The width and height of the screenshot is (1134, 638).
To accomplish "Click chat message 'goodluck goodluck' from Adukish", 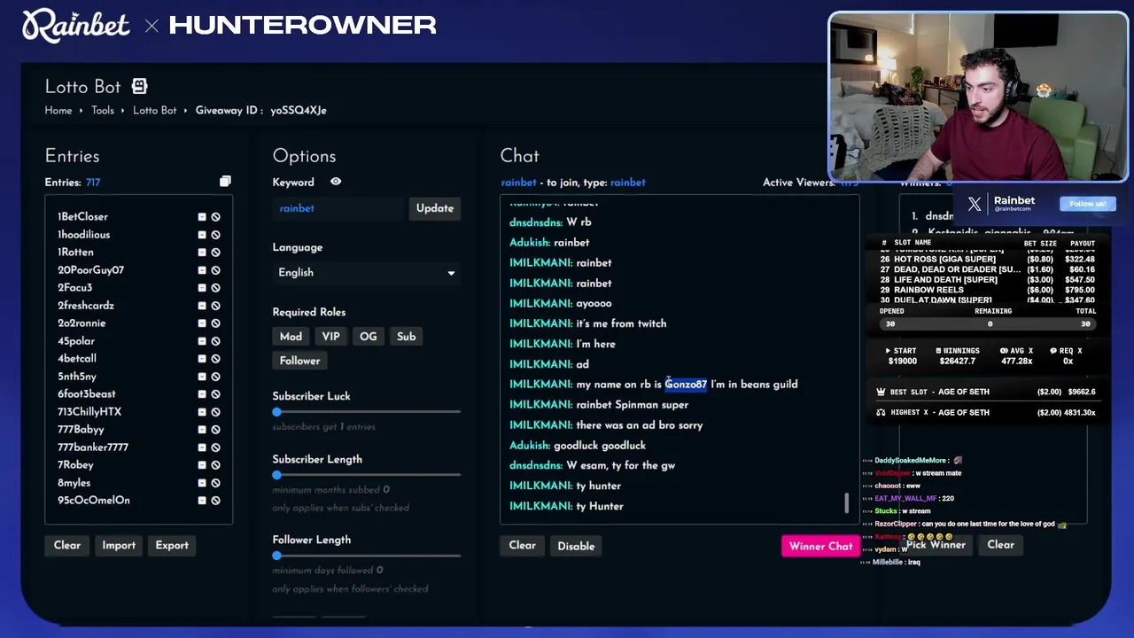I will (x=600, y=446).
